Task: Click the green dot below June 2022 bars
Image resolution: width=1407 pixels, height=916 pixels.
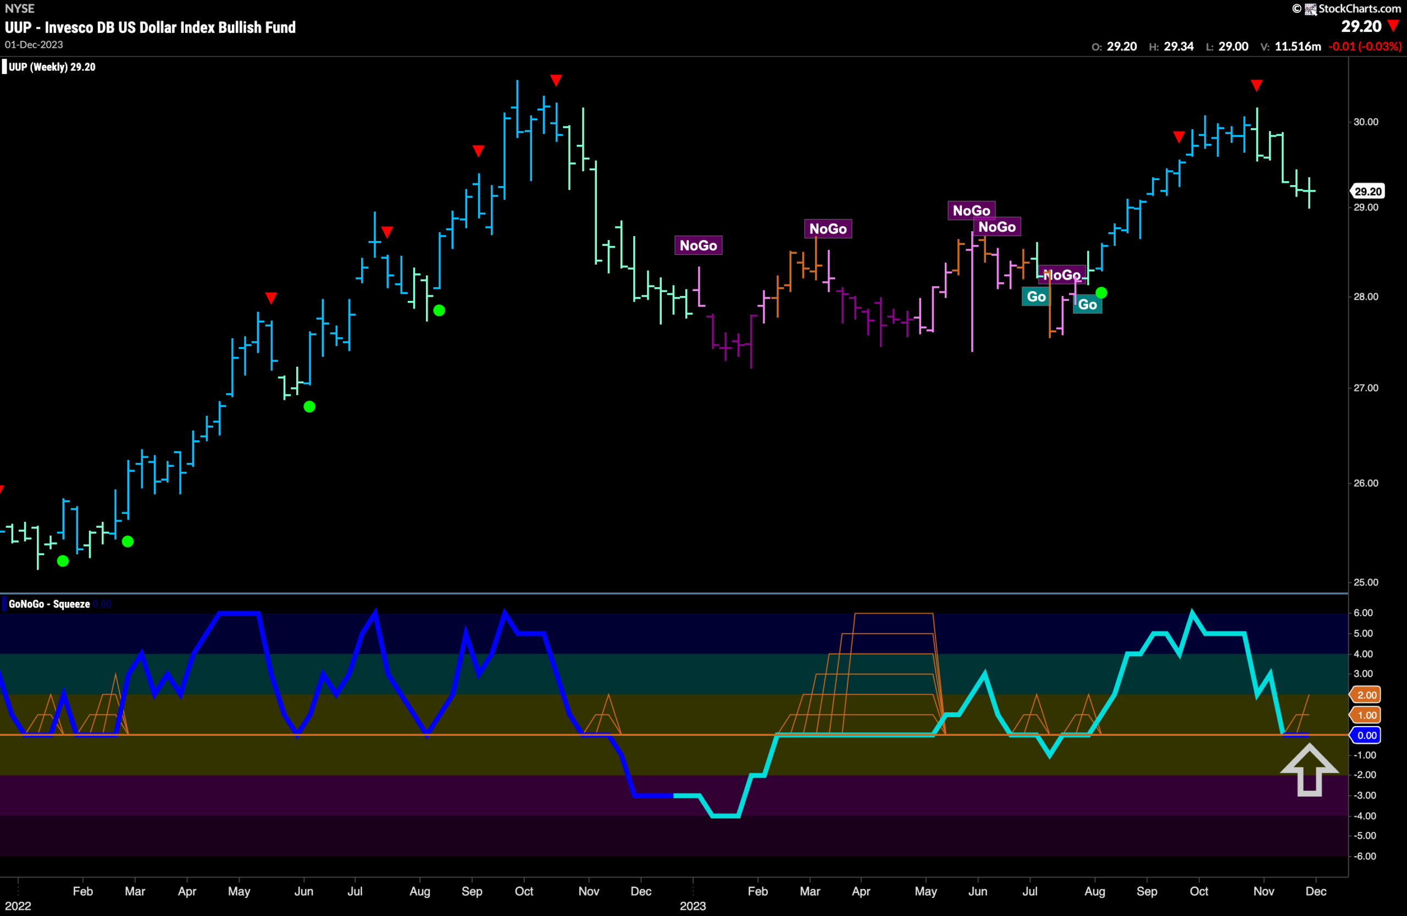Action: [x=309, y=406]
